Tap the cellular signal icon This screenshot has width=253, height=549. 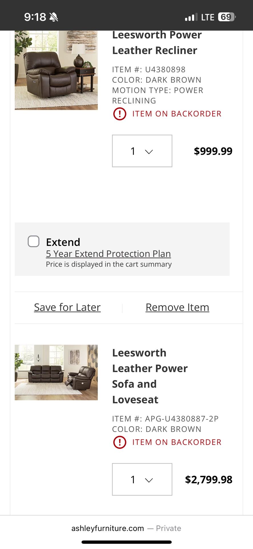click(191, 17)
